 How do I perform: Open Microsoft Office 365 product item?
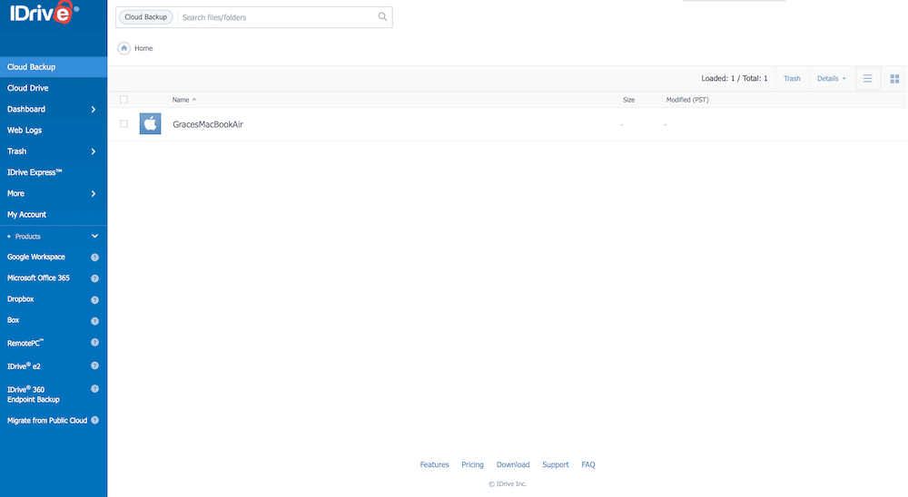(x=38, y=278)
